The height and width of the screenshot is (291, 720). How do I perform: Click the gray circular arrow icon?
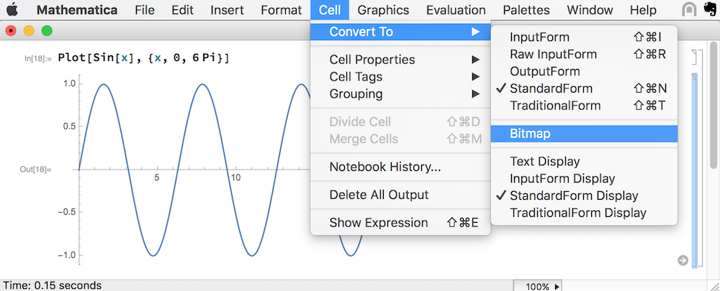tap(683, 260)
